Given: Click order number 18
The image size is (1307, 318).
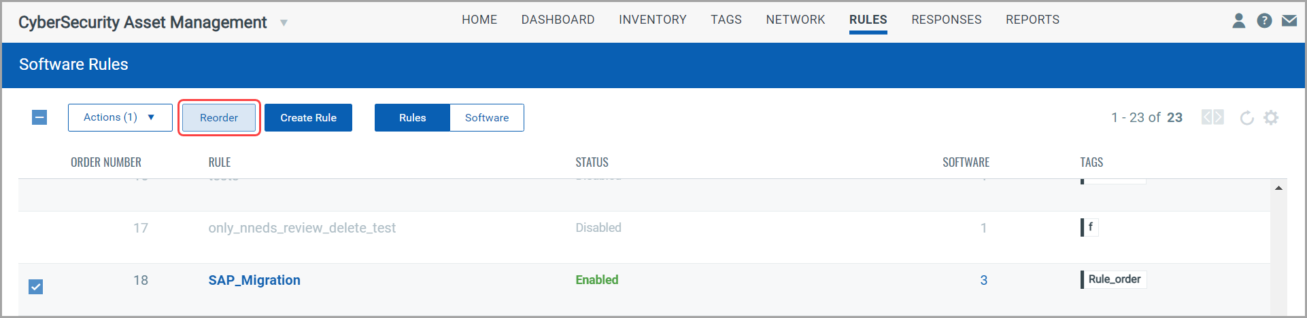Looking at the screenshot, I should pos(141,280).
